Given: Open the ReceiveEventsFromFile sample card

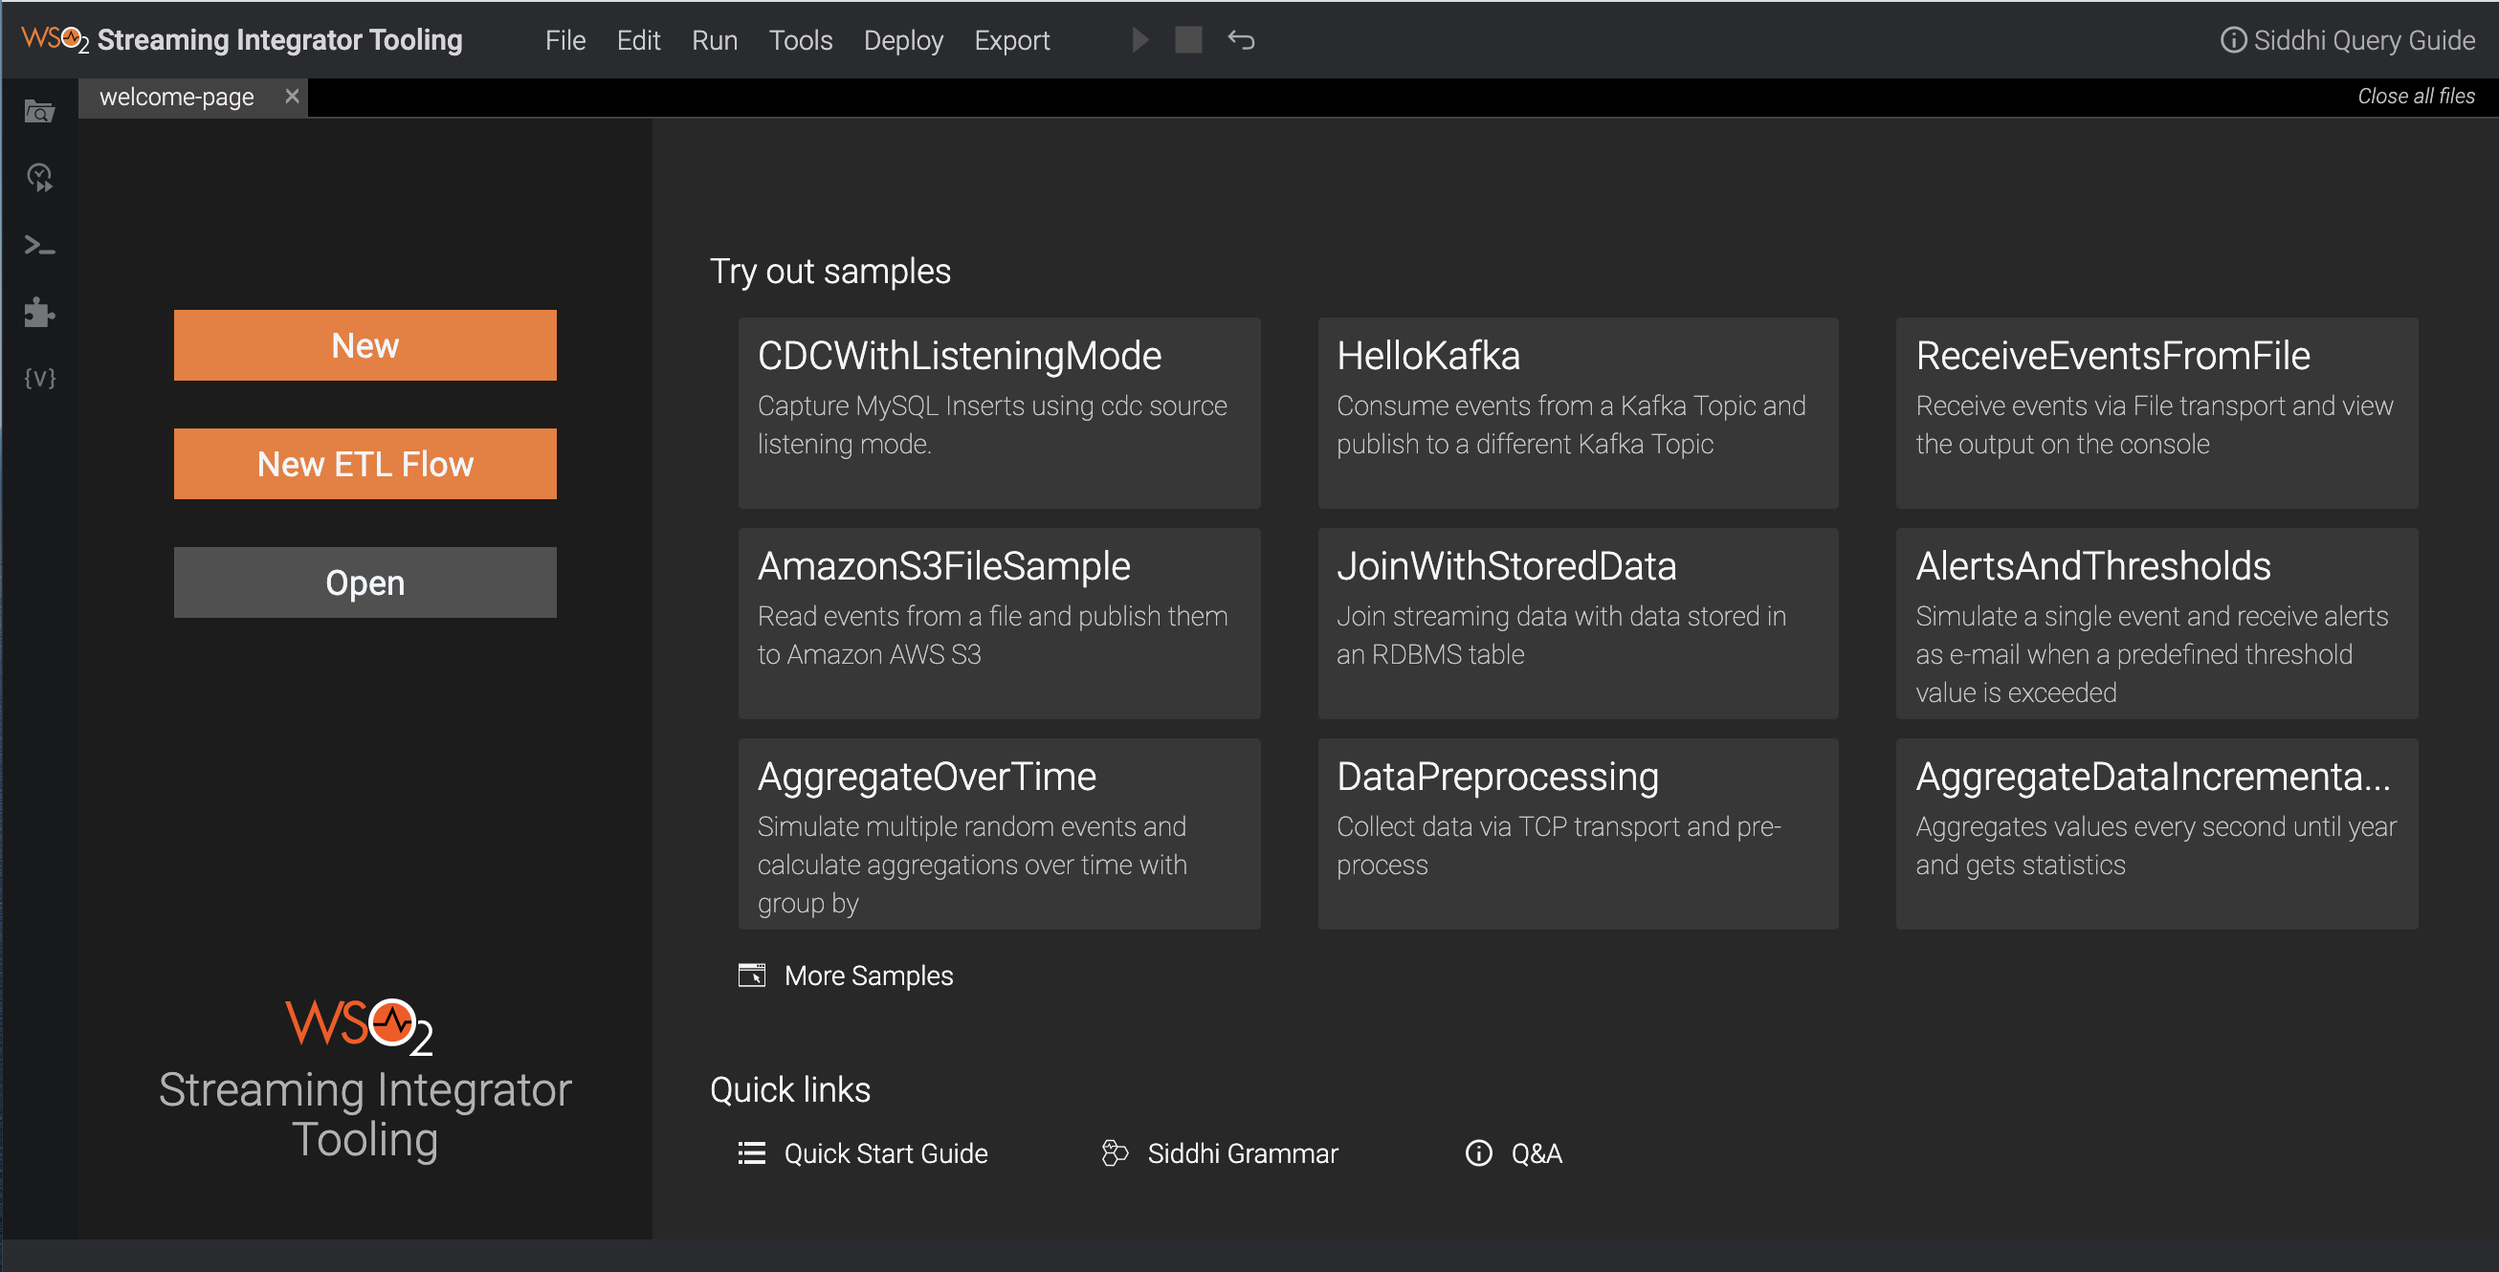Looking at the screenshot, I should (x=2156, y=413).
